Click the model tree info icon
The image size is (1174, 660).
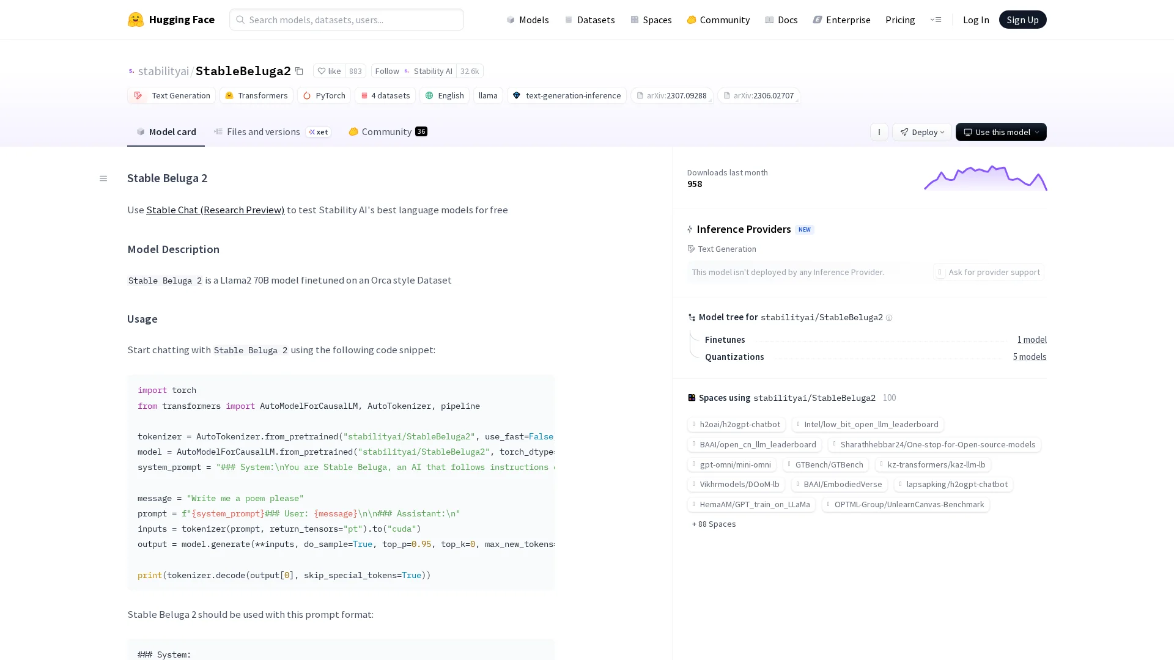(x=889, y=318)
